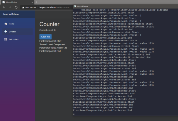Viewport: 178px width, 121px height.
Task: Click the browser forward arrow
Action: tap(10, 7)
